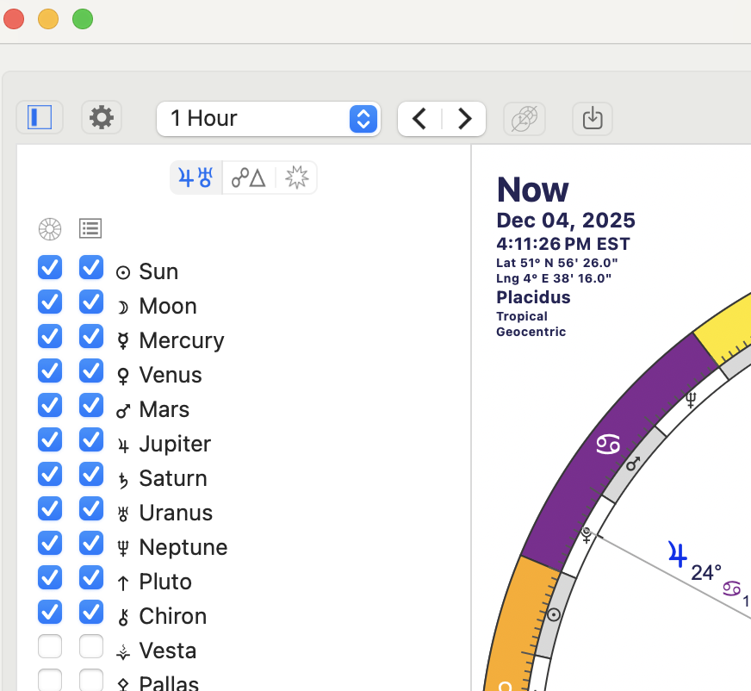
Task: Click the export/download chart icon
Action: (593, 119)
